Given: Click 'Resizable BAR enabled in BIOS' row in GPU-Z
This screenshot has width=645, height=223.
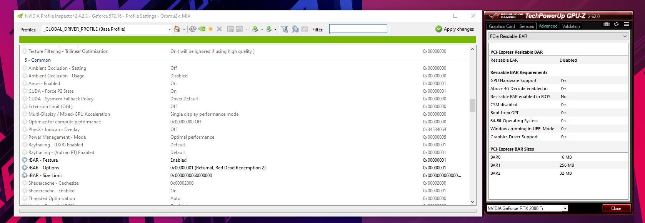Looking at the screenshot, I should point(558,97).
